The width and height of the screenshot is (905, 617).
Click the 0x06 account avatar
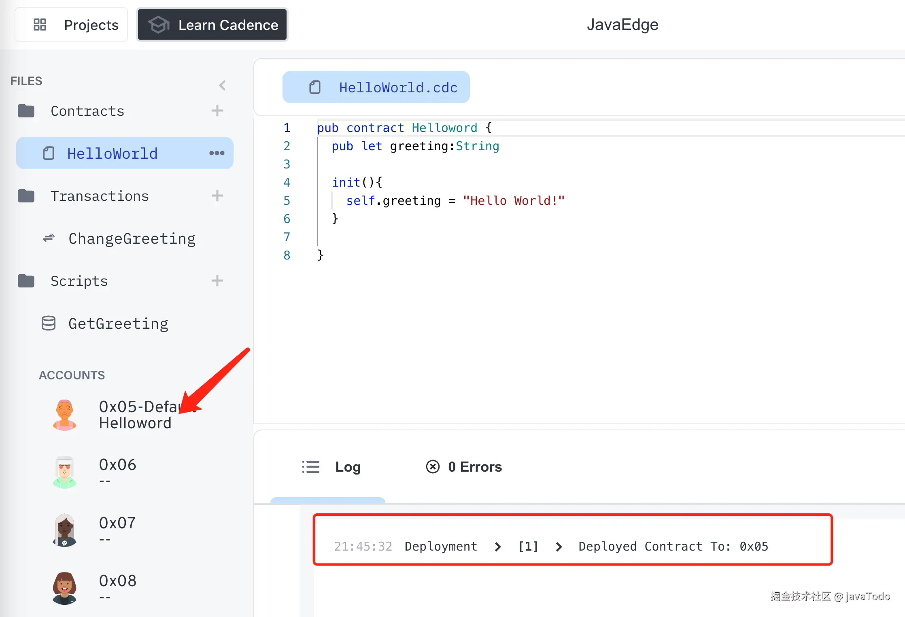(x=64, y=472)
